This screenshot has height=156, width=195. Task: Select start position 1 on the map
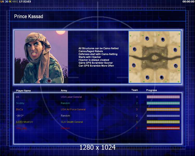175,50
